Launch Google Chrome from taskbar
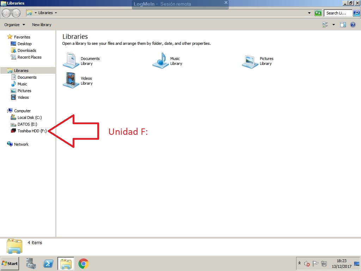The width and height of the screenshot is (361, 271). 83,264
